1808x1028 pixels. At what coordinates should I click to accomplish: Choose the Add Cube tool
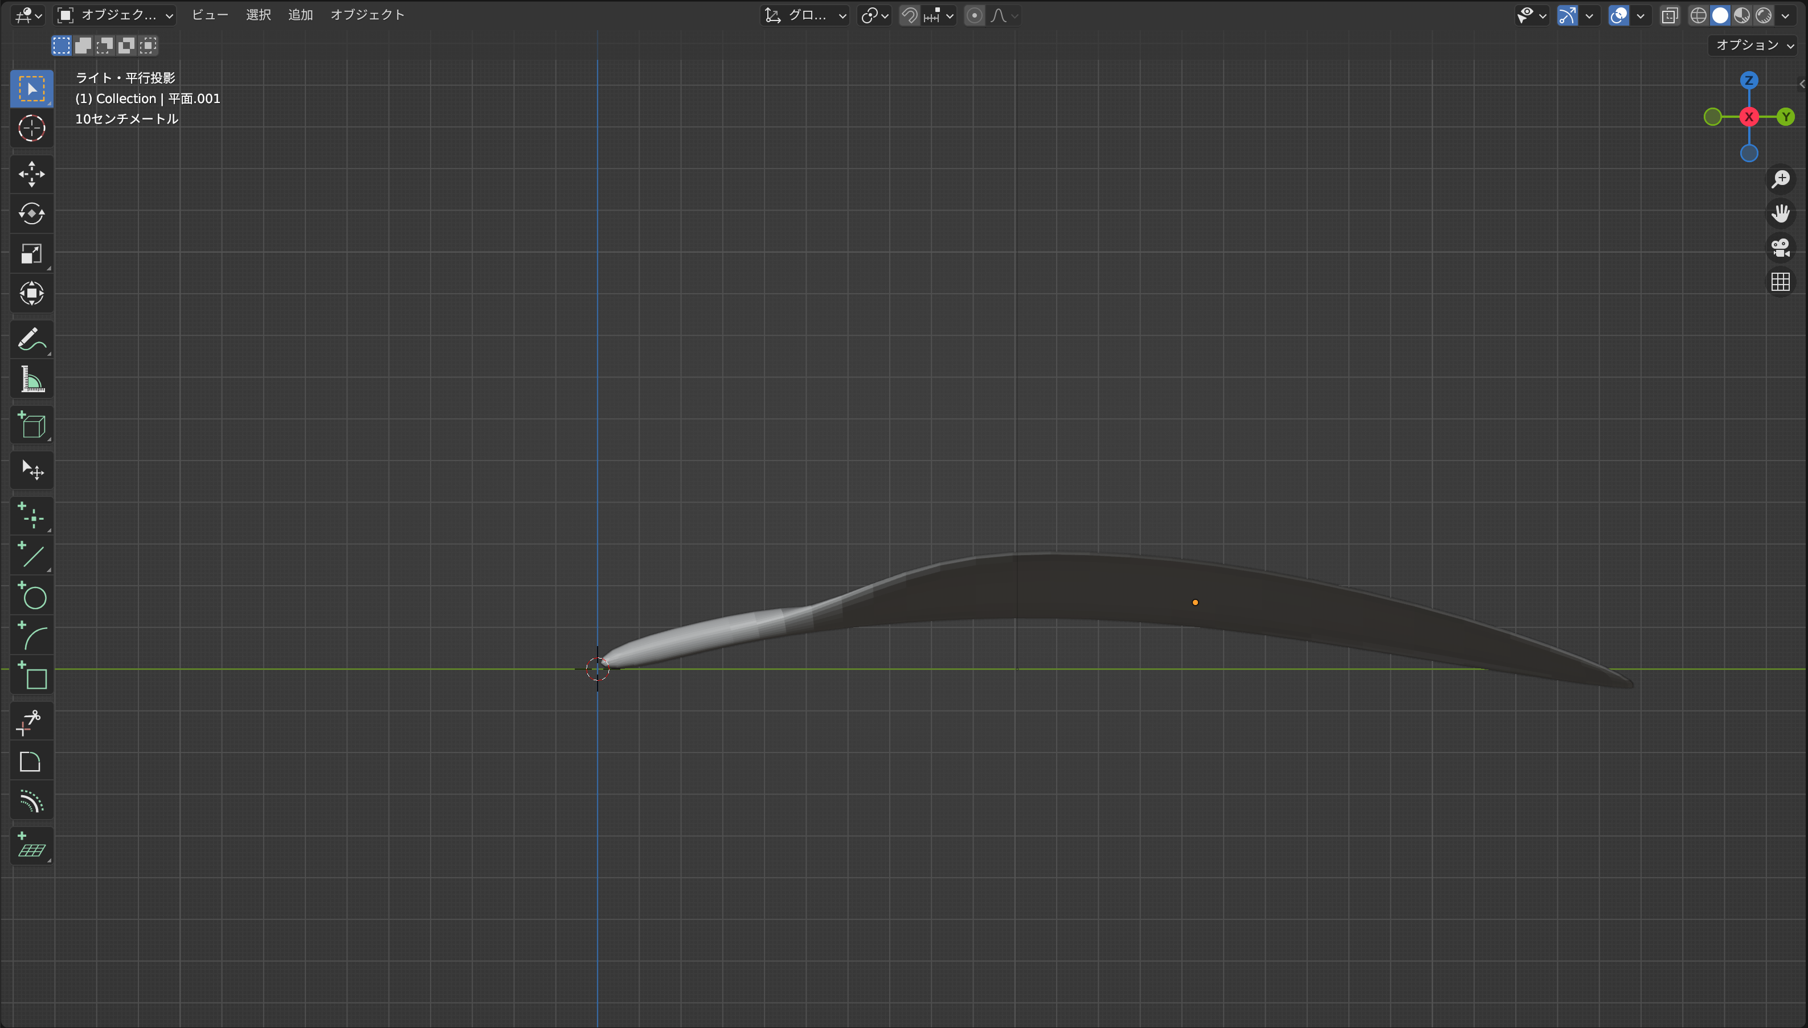(31, 425)
